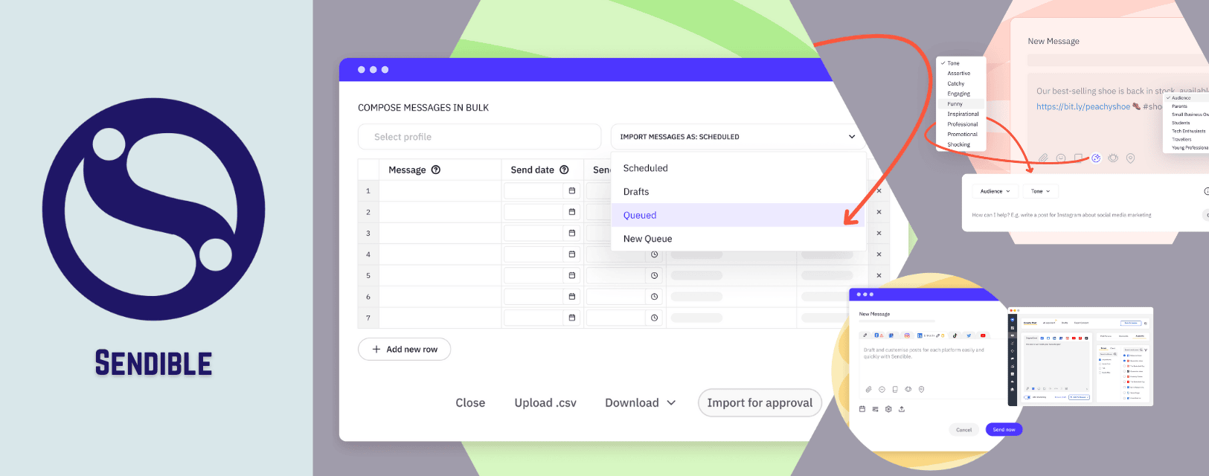Open the time clock picker in row 6

(655, 297)
